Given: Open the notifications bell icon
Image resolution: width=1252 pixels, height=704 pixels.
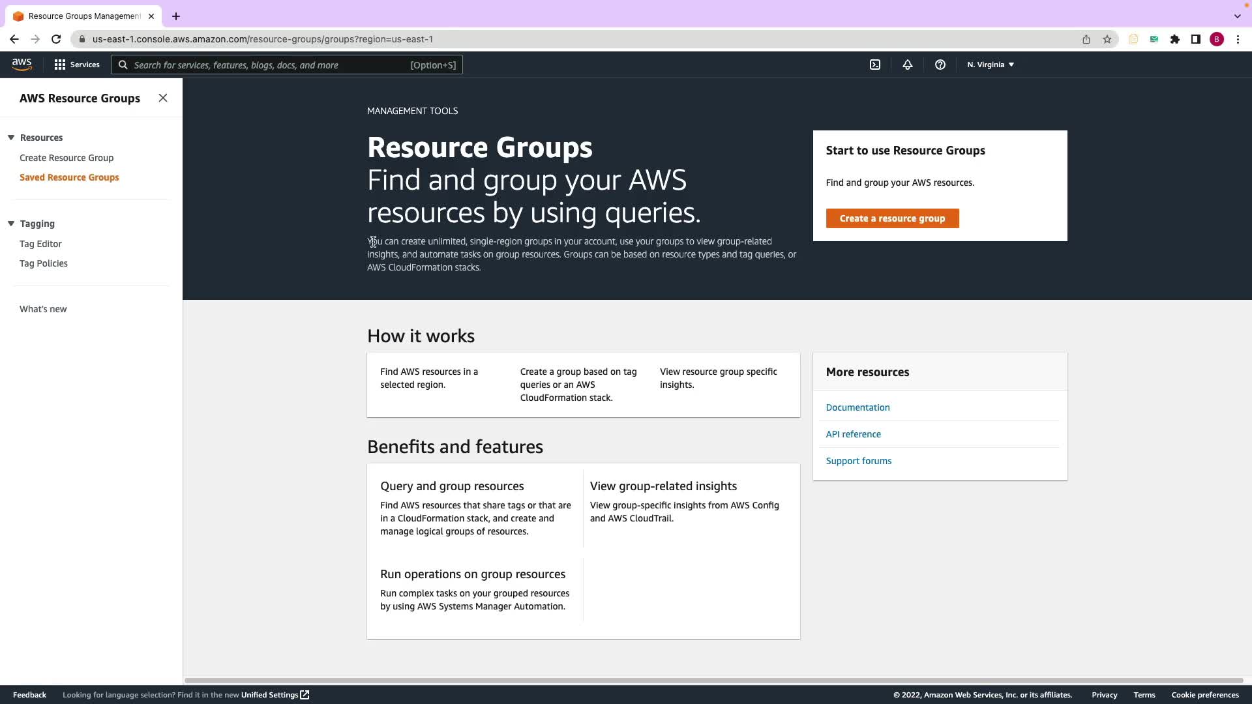Looking at the screenshot, I should pos(907,65).
